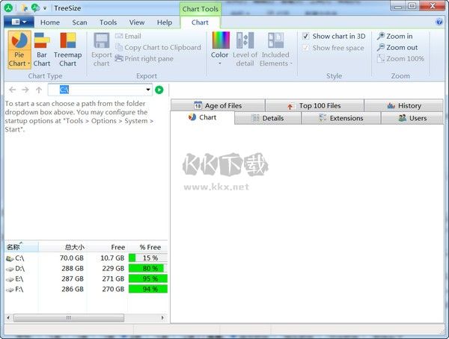Click Zoom in

395,37
